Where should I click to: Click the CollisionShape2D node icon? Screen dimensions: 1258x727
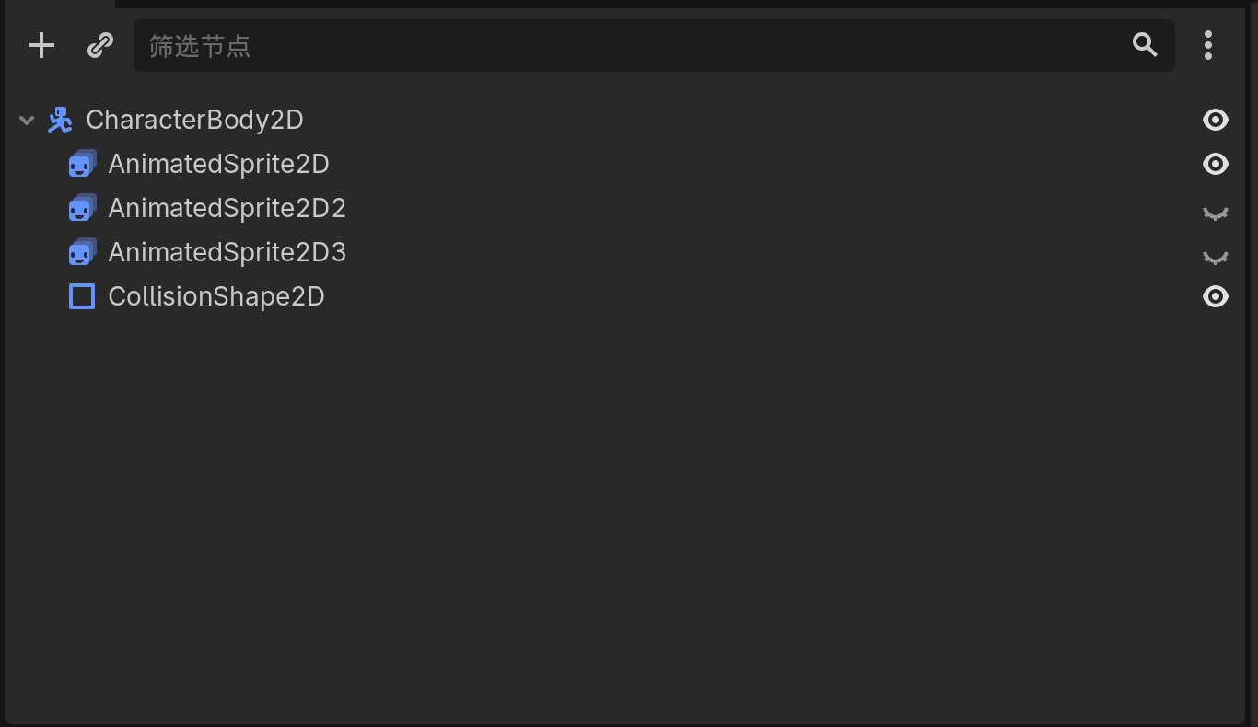point(82,295)
